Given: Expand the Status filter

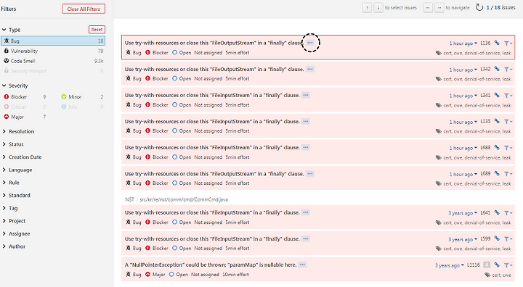Looking at the screenshot, I should tap(13, 144).
